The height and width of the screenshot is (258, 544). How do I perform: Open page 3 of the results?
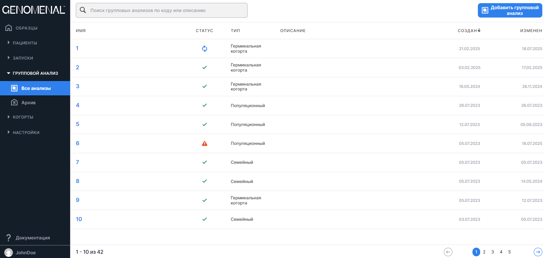click(492, 252)
